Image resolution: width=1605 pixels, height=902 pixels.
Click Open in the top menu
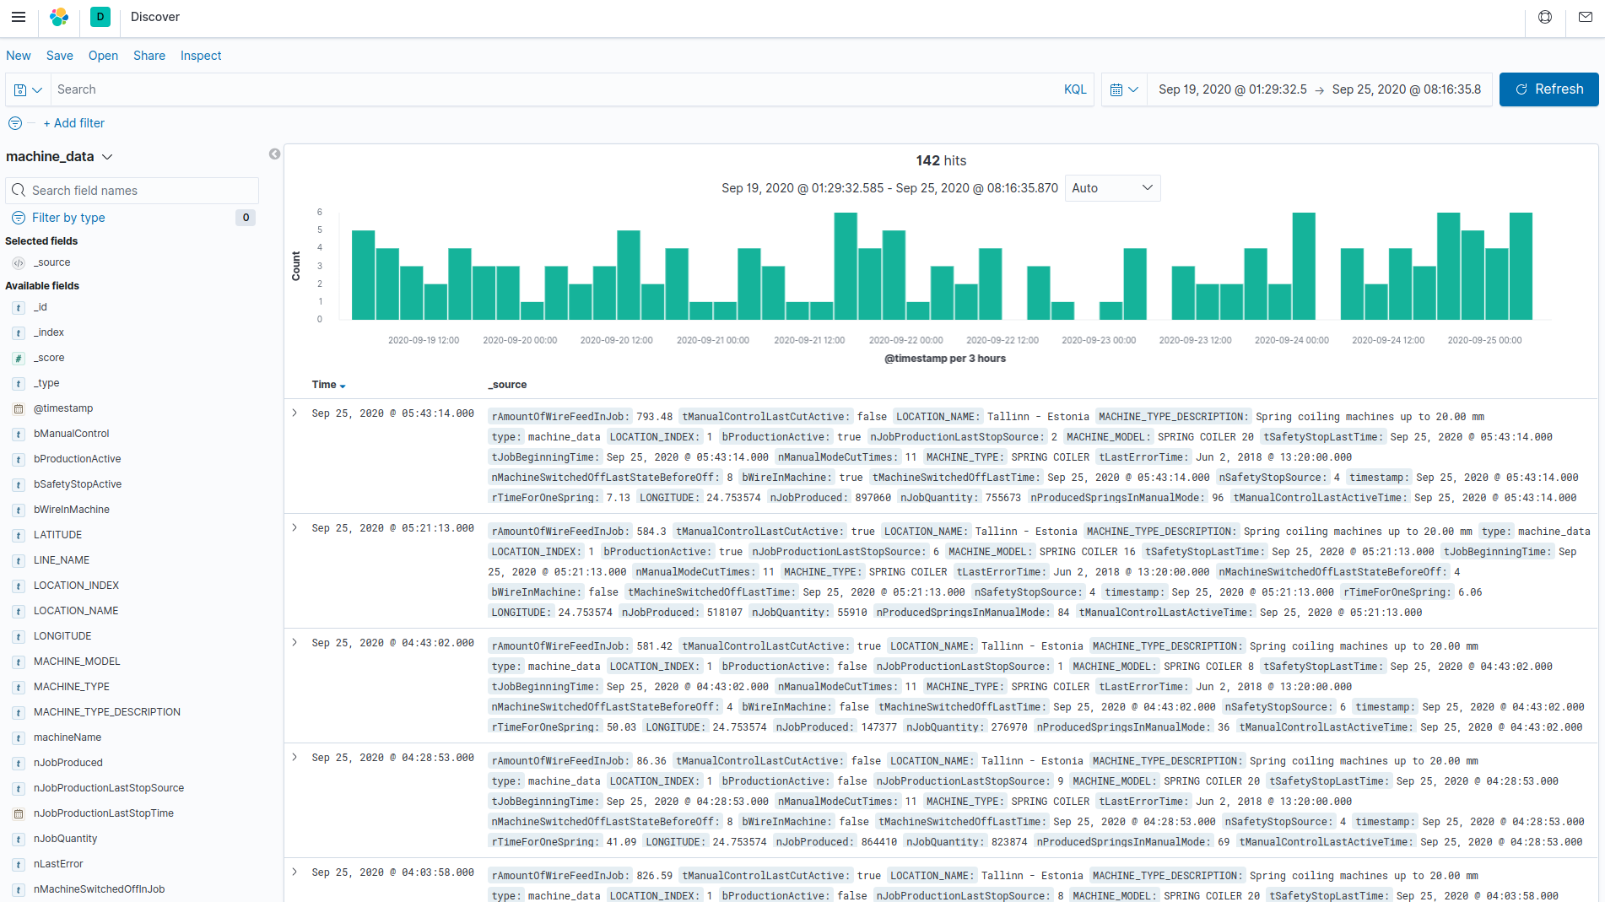103,56
